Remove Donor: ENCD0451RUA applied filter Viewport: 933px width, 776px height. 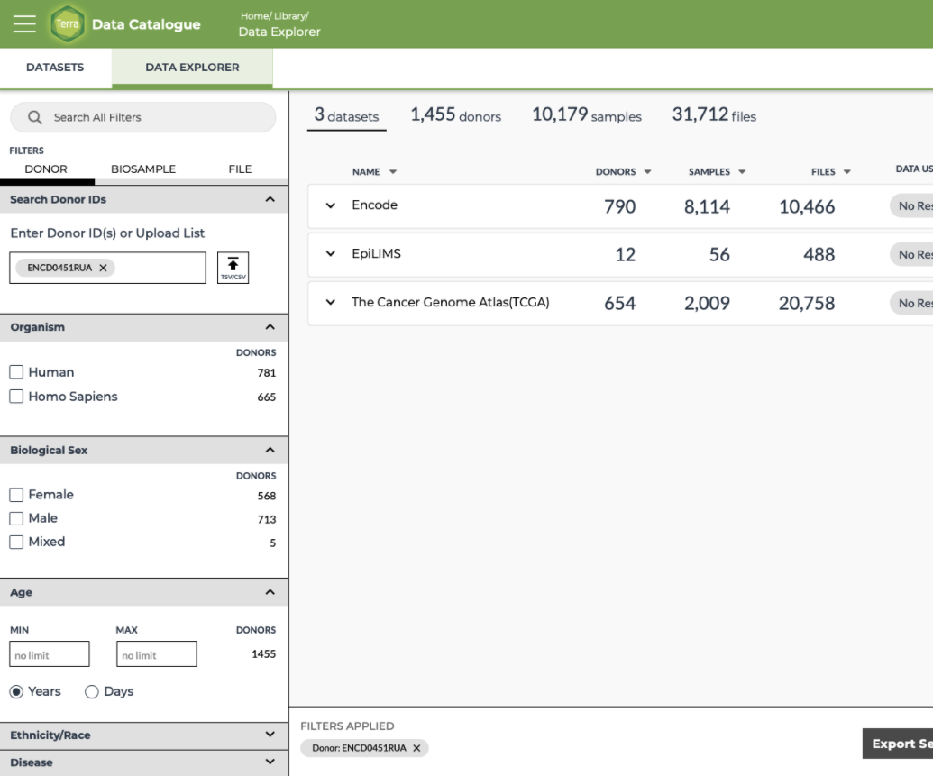tap(416, 748)
